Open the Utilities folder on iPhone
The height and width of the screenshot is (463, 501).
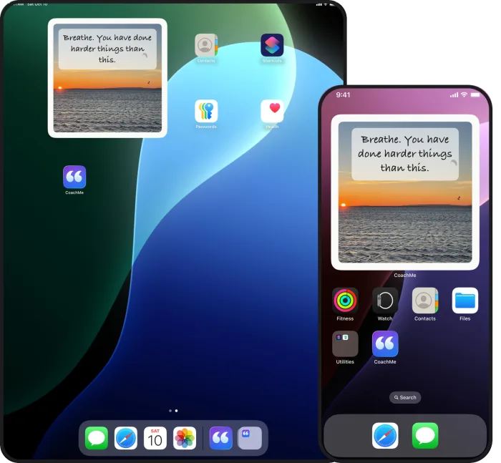click(345, 343)
